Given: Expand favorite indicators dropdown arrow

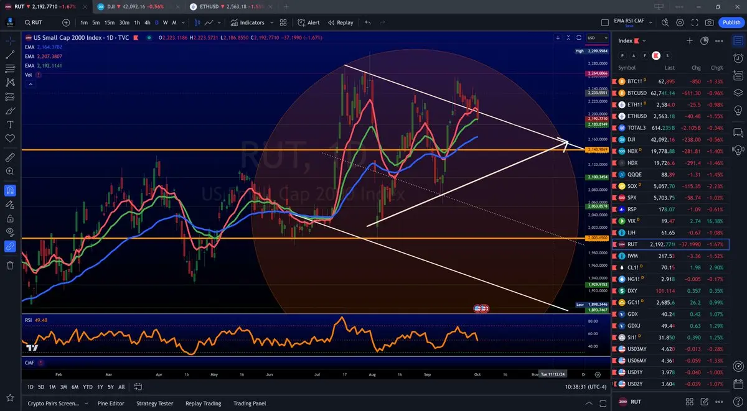Looking at the screenshot, I should coord(271,22).
